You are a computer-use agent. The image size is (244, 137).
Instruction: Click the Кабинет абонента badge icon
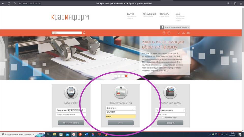(120, 92)
